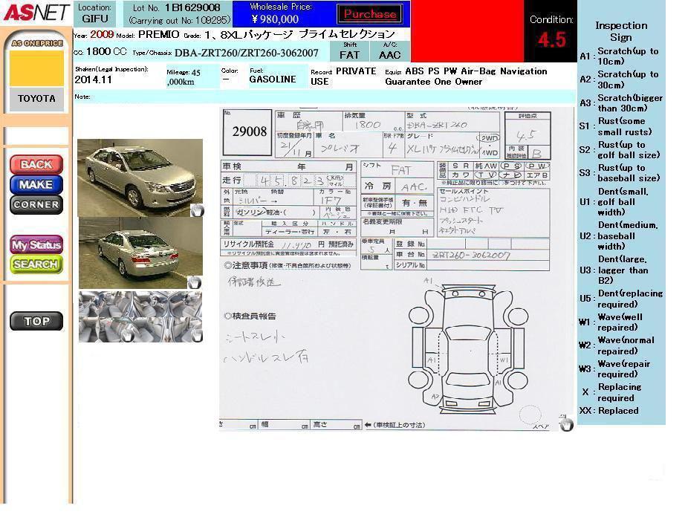Image resolution: width=688 pixels, height=517 pixels.
Task: Open the front view car photo
Action: click(x=139, y=176)
